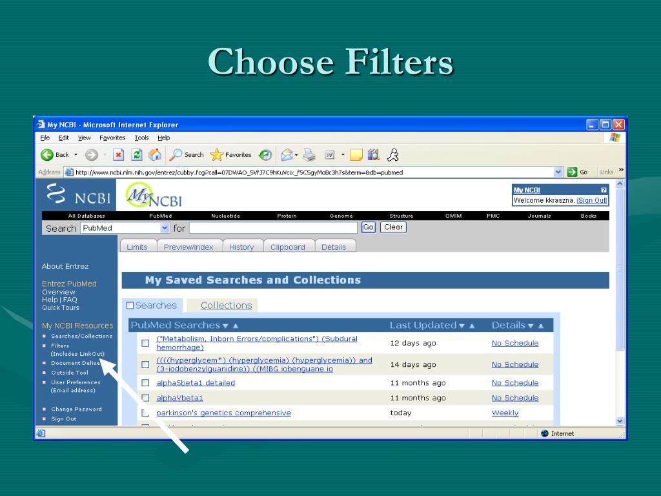Click the address URL field
The height and width of the screenshot is (496, 661).
(x=314, y=172)
